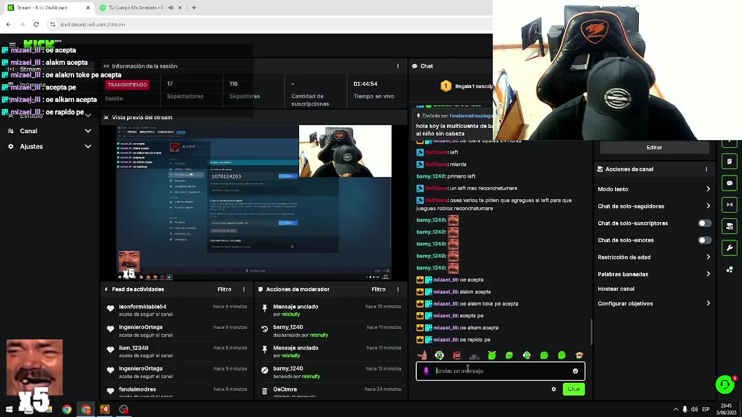Viewport: 742px width, 417px height.
Task: Switch to the Stream - Kick Dashboard tab
Action: click(48, 8)
